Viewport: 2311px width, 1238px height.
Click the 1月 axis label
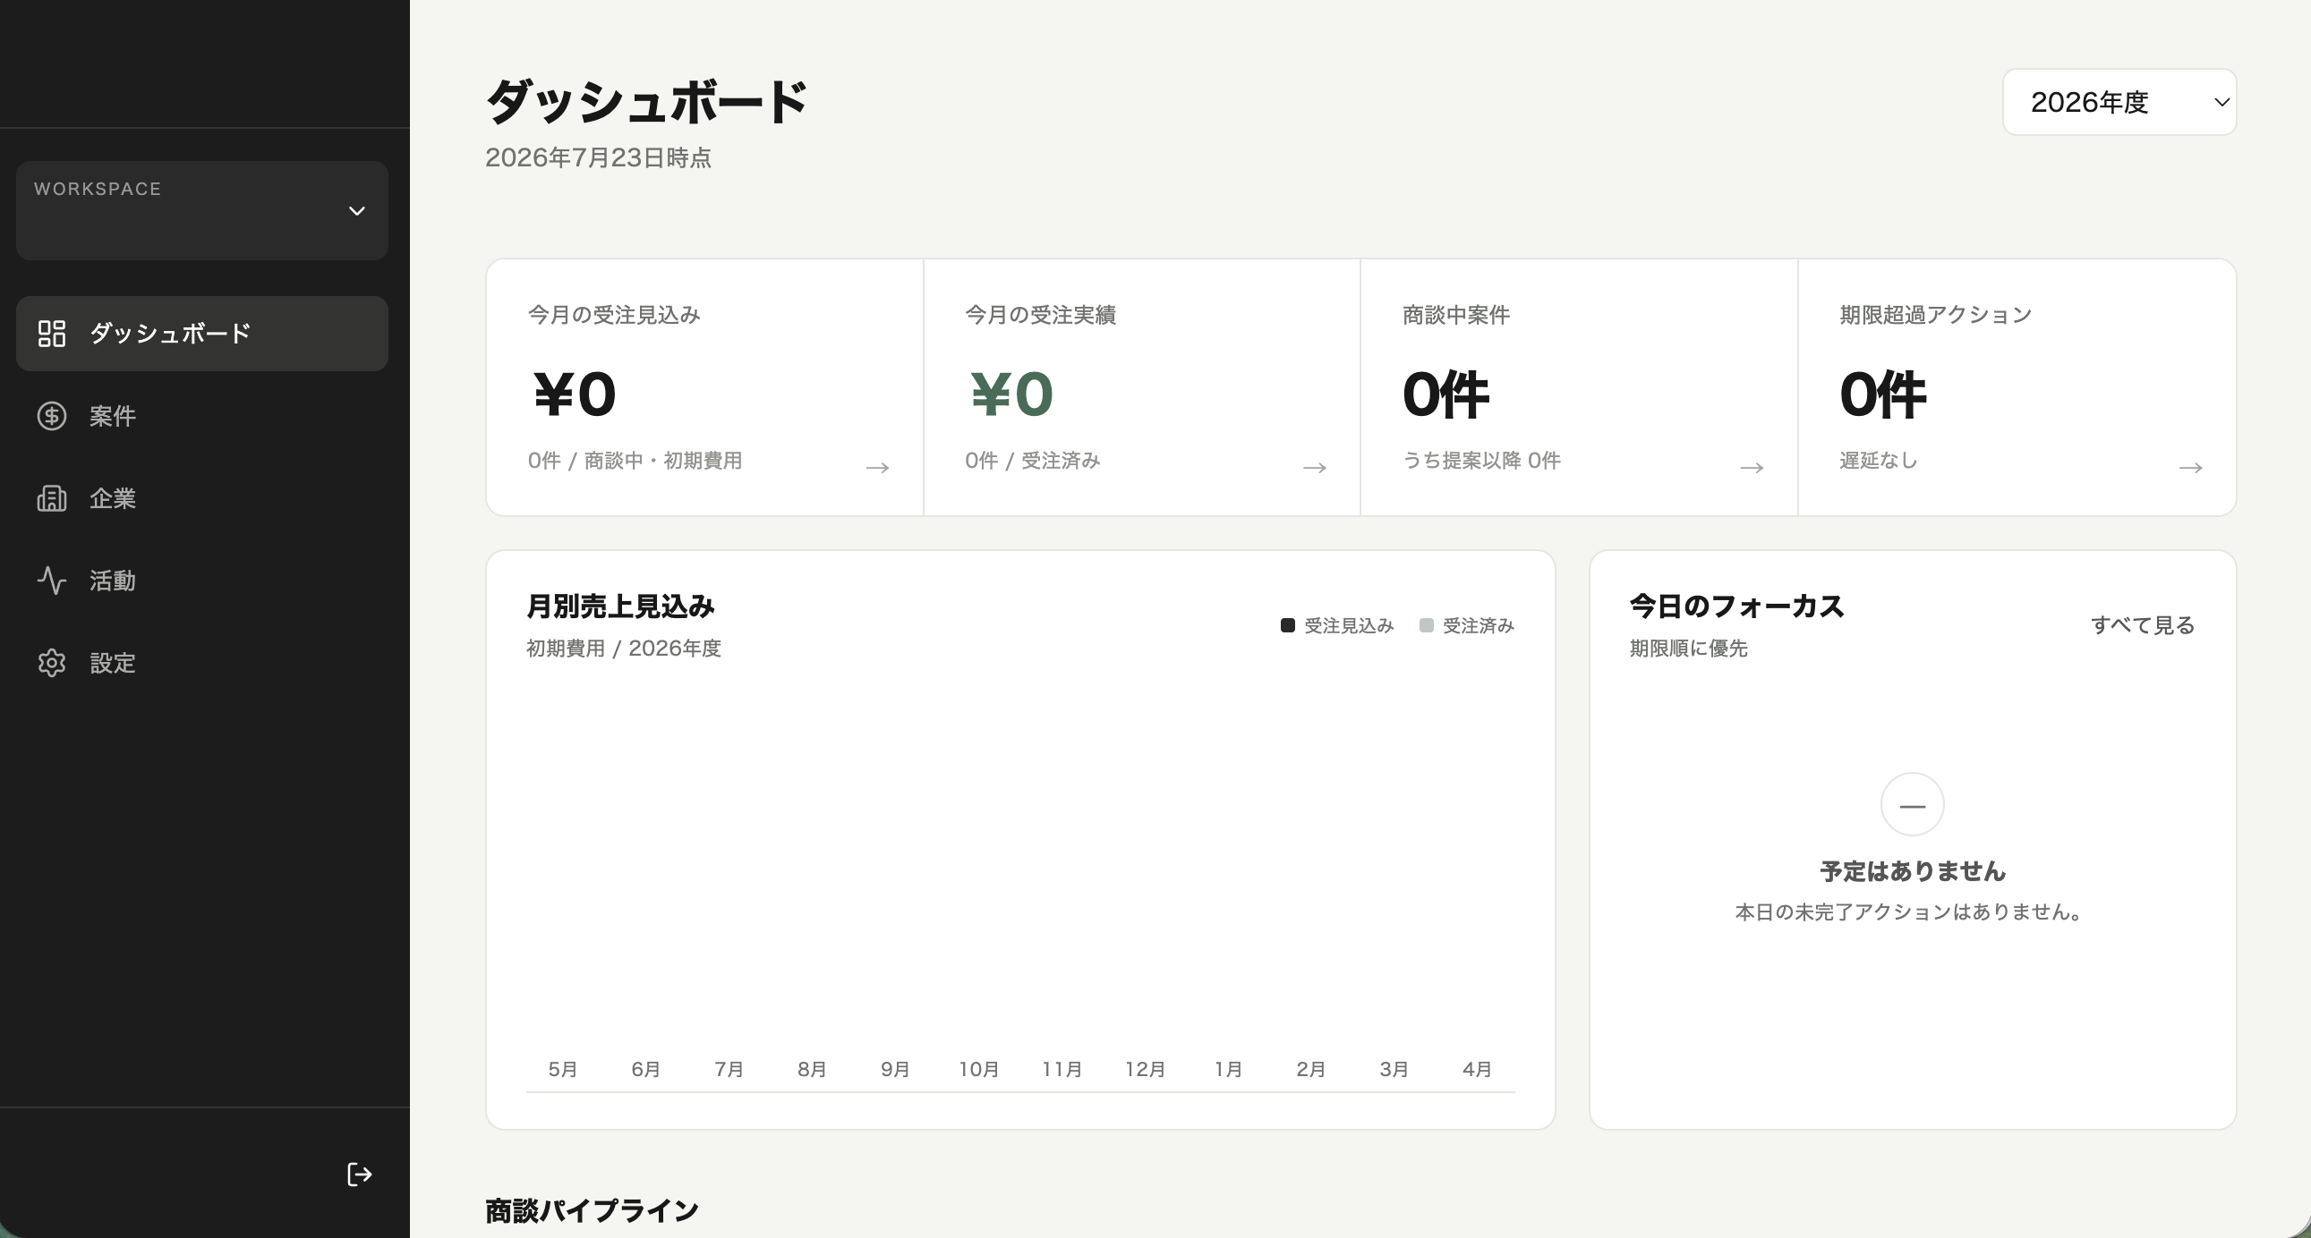1228,1070
